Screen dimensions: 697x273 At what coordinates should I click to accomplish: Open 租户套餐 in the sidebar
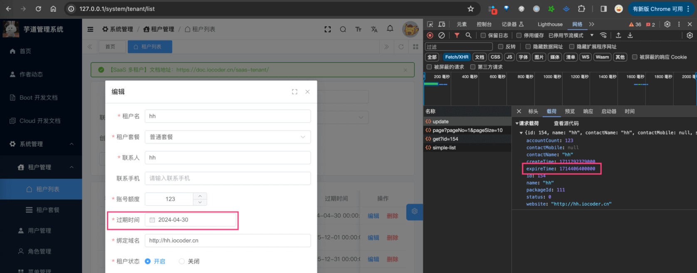pyautogui.click(x=47, y=210)
